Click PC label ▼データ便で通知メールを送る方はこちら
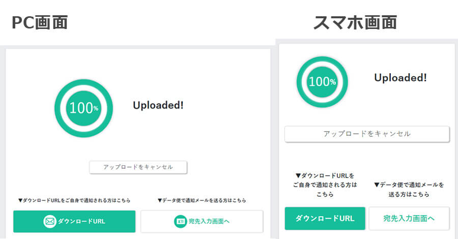458x239 pixels. [202, 200]
